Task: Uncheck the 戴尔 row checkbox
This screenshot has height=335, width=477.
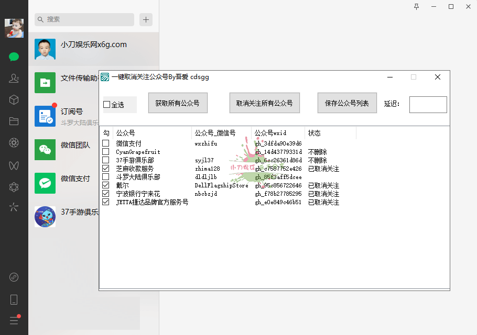Action: (106, 185)
